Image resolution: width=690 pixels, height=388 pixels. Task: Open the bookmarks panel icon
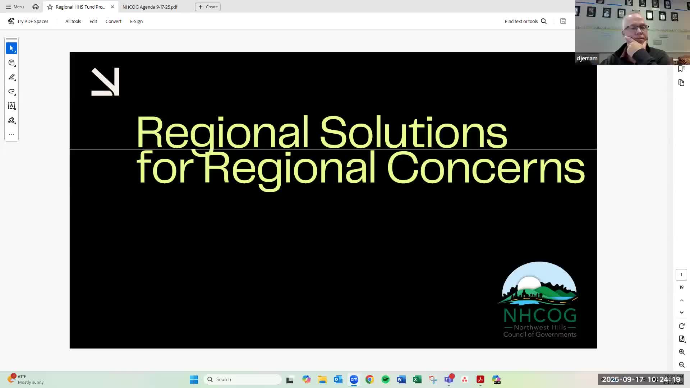click(681, 69)
